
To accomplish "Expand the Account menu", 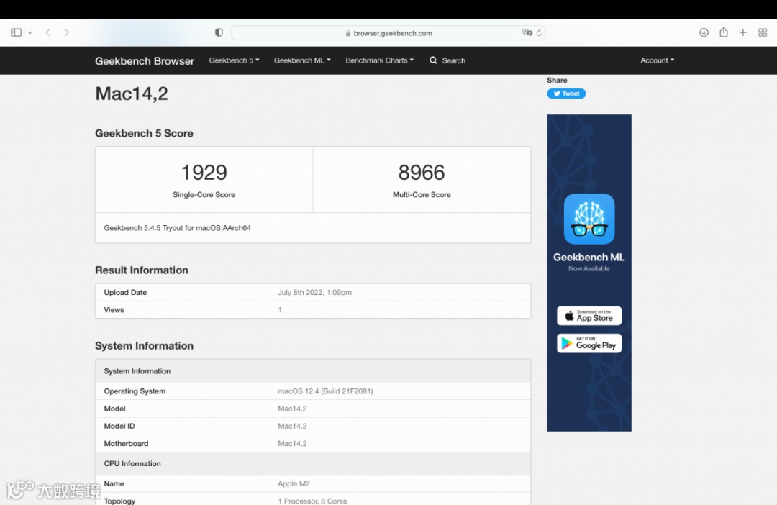I will click(x=657, y=60).
